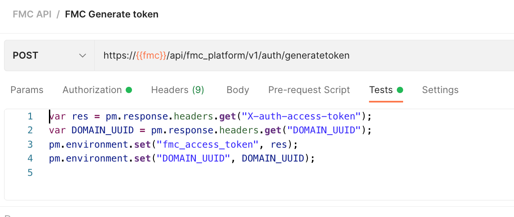Click the FMC Generate token request title

point(111,14)
